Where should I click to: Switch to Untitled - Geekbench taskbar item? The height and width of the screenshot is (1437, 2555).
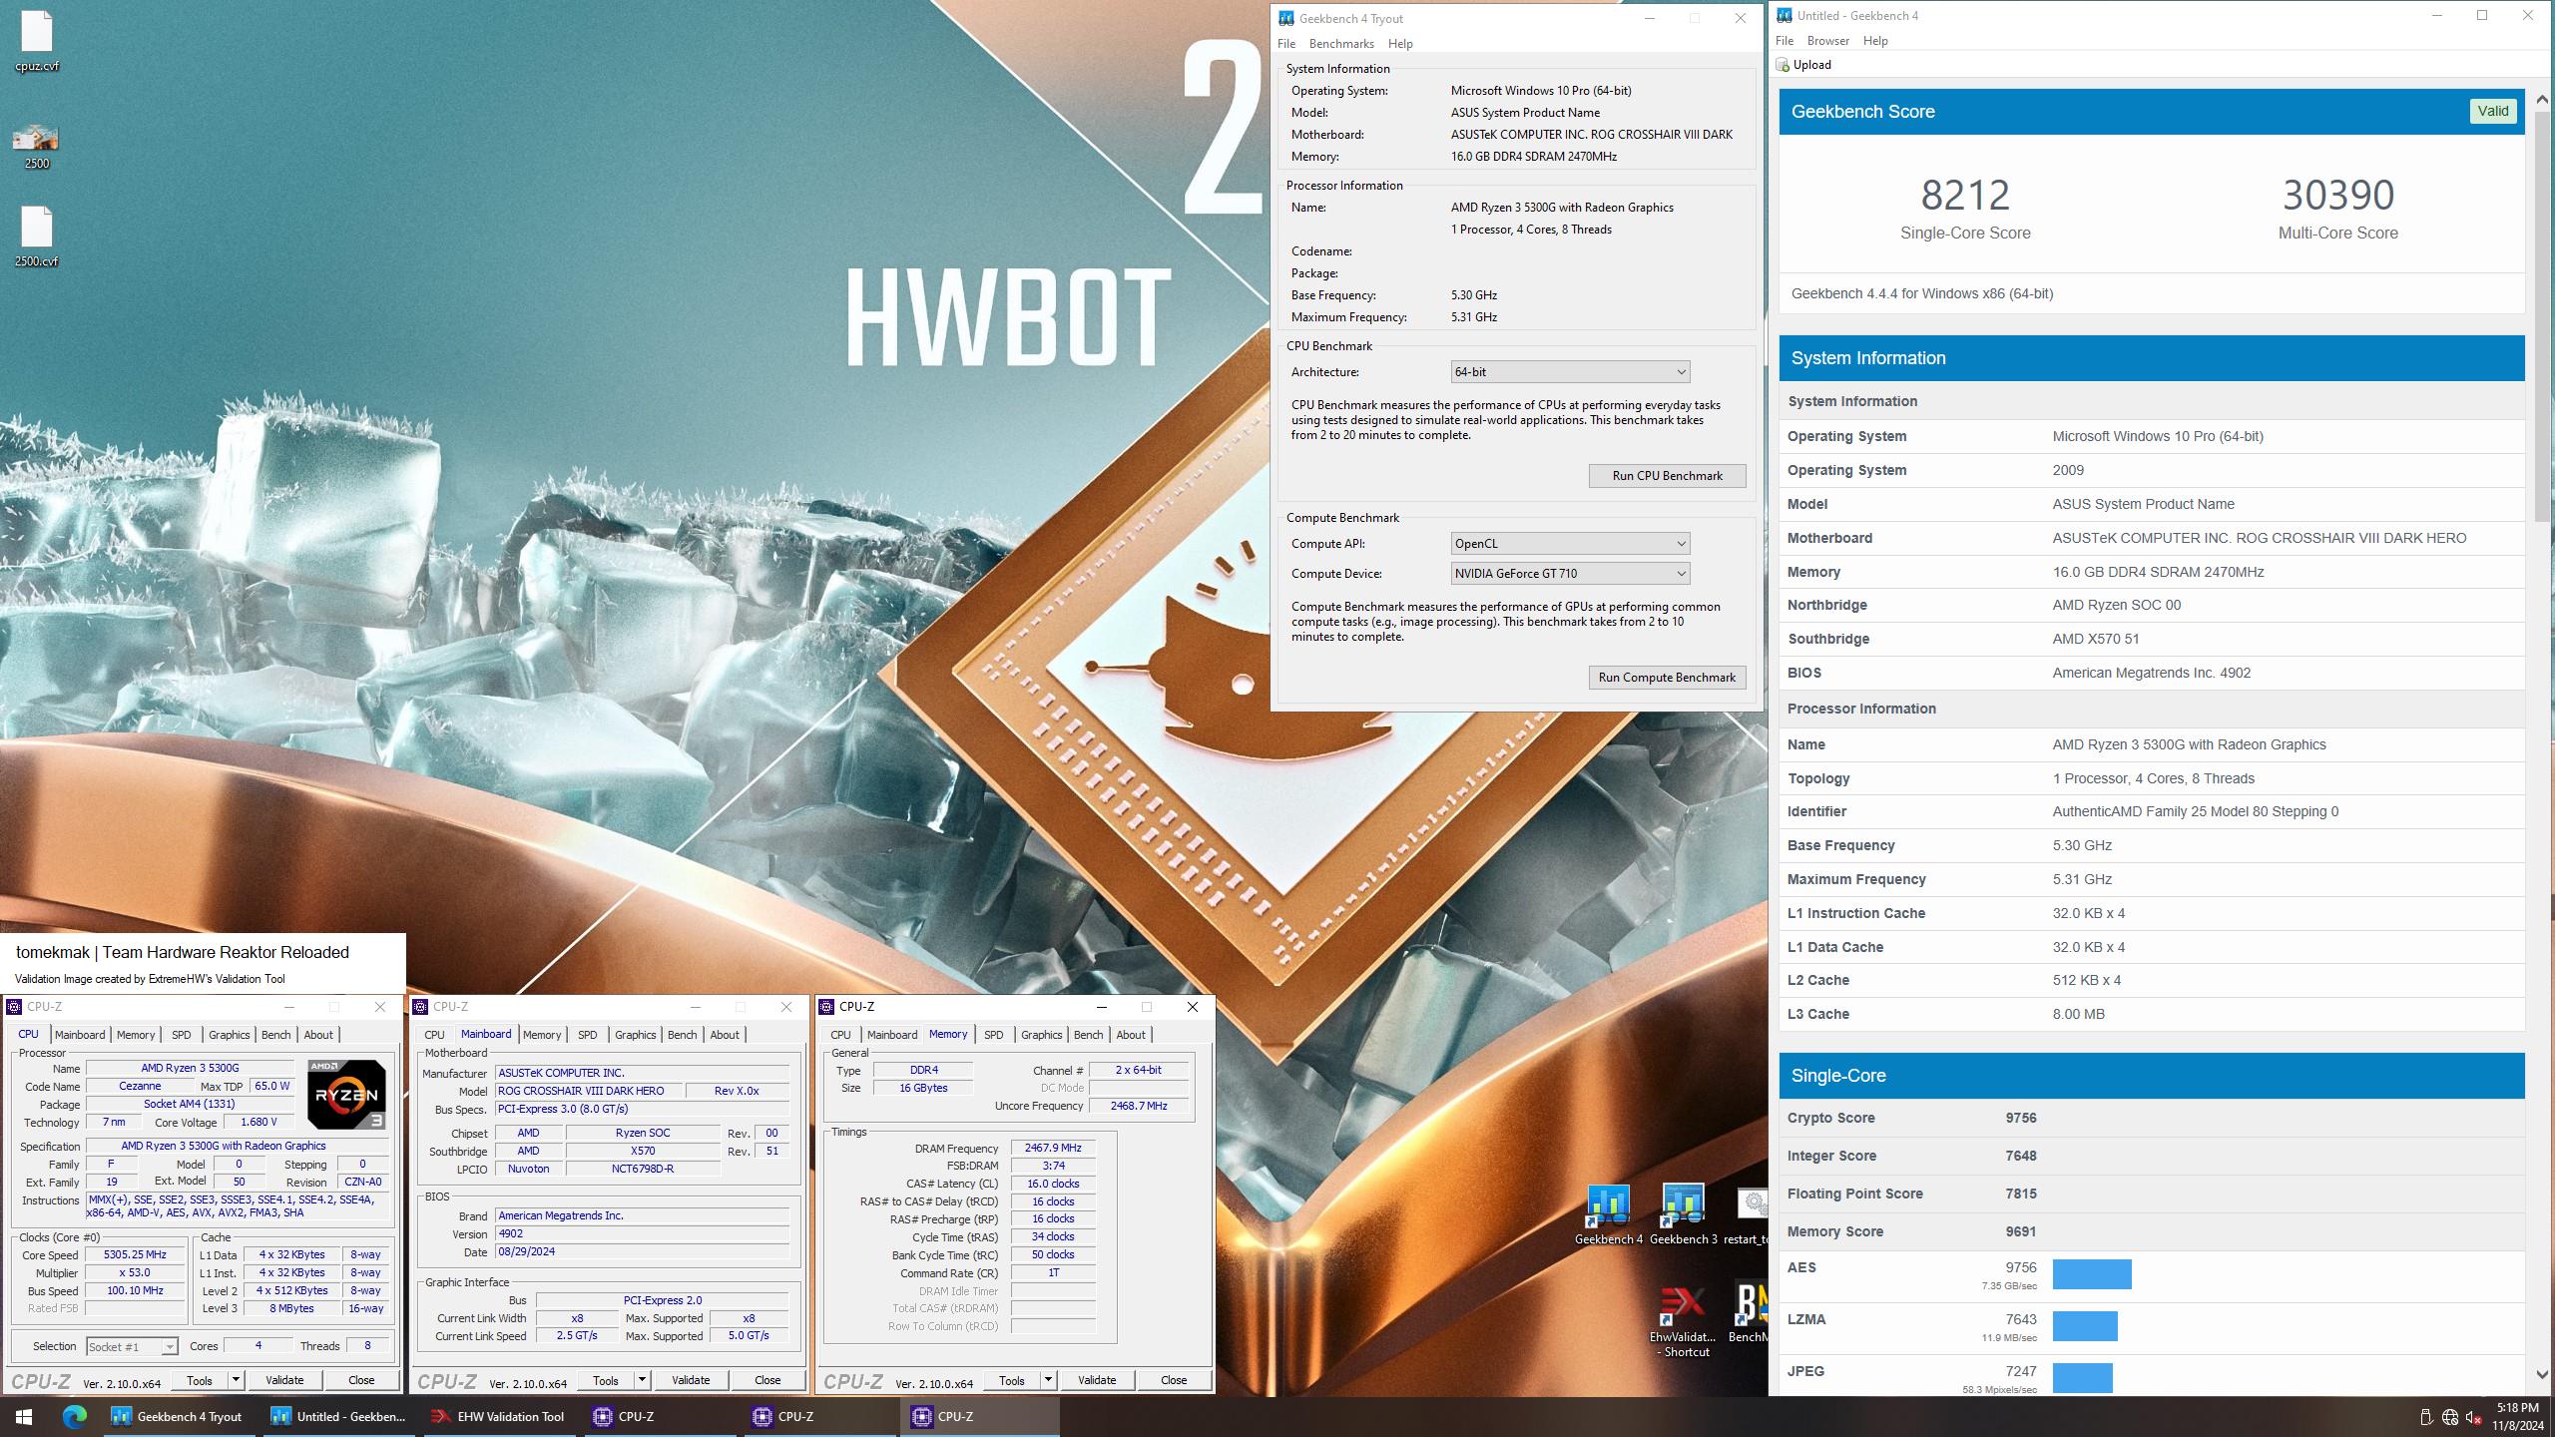338,1416
